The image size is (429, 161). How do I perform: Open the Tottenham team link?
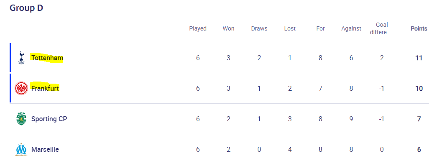47,58
